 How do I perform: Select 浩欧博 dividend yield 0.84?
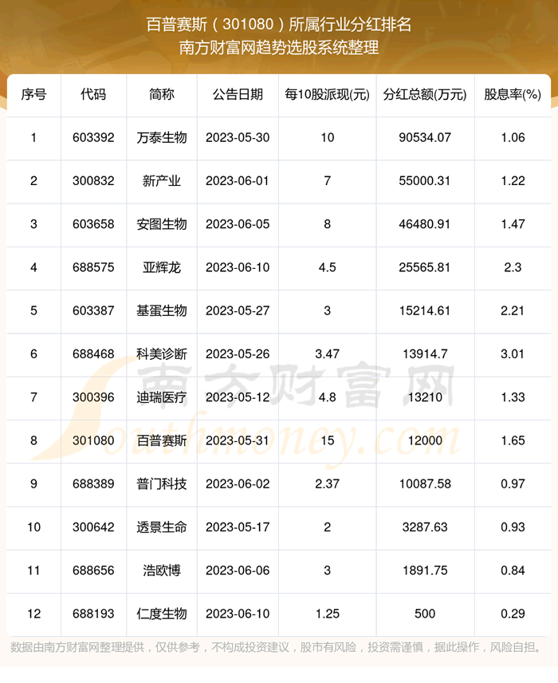tap(513, 570)
